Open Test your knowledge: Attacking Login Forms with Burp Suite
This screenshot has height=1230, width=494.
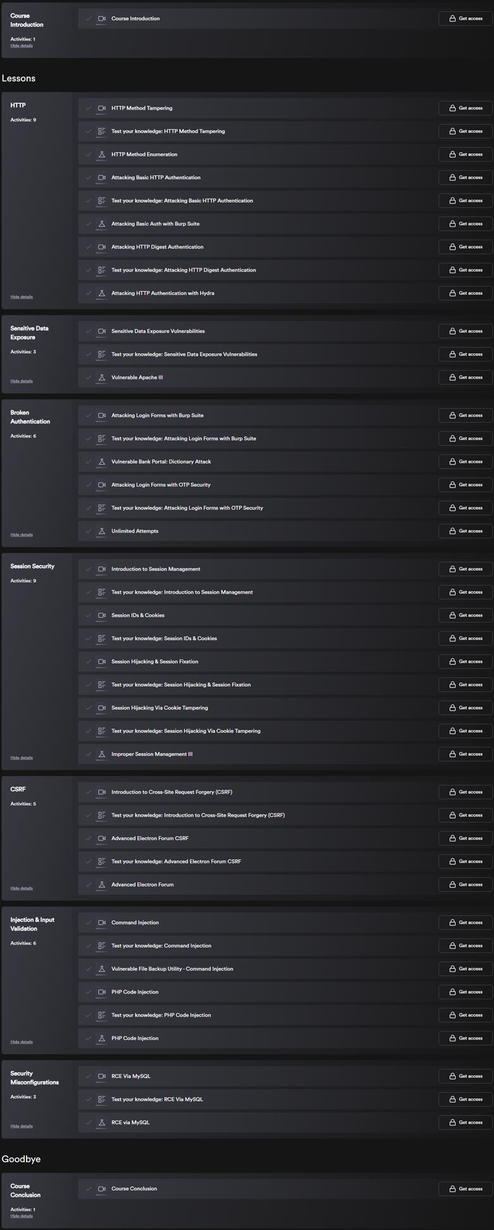pyautogui.click(x=184, y=439)
